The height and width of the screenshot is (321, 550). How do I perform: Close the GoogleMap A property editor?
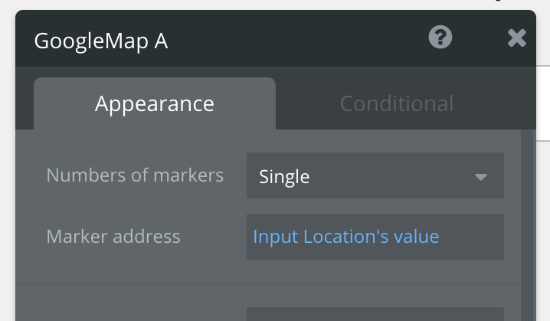pyautogui.click(x=517, y=38)
